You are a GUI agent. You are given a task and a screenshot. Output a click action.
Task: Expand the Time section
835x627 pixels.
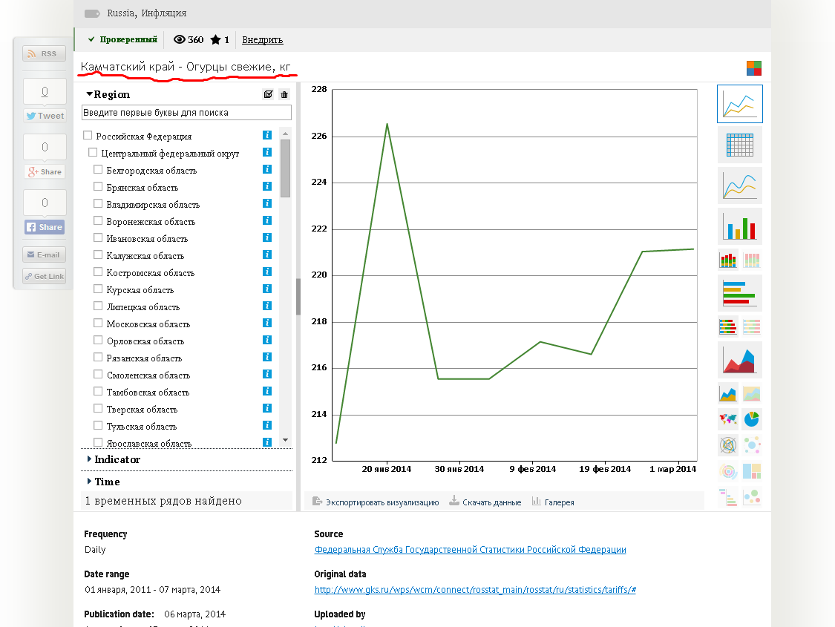[103, 482]
